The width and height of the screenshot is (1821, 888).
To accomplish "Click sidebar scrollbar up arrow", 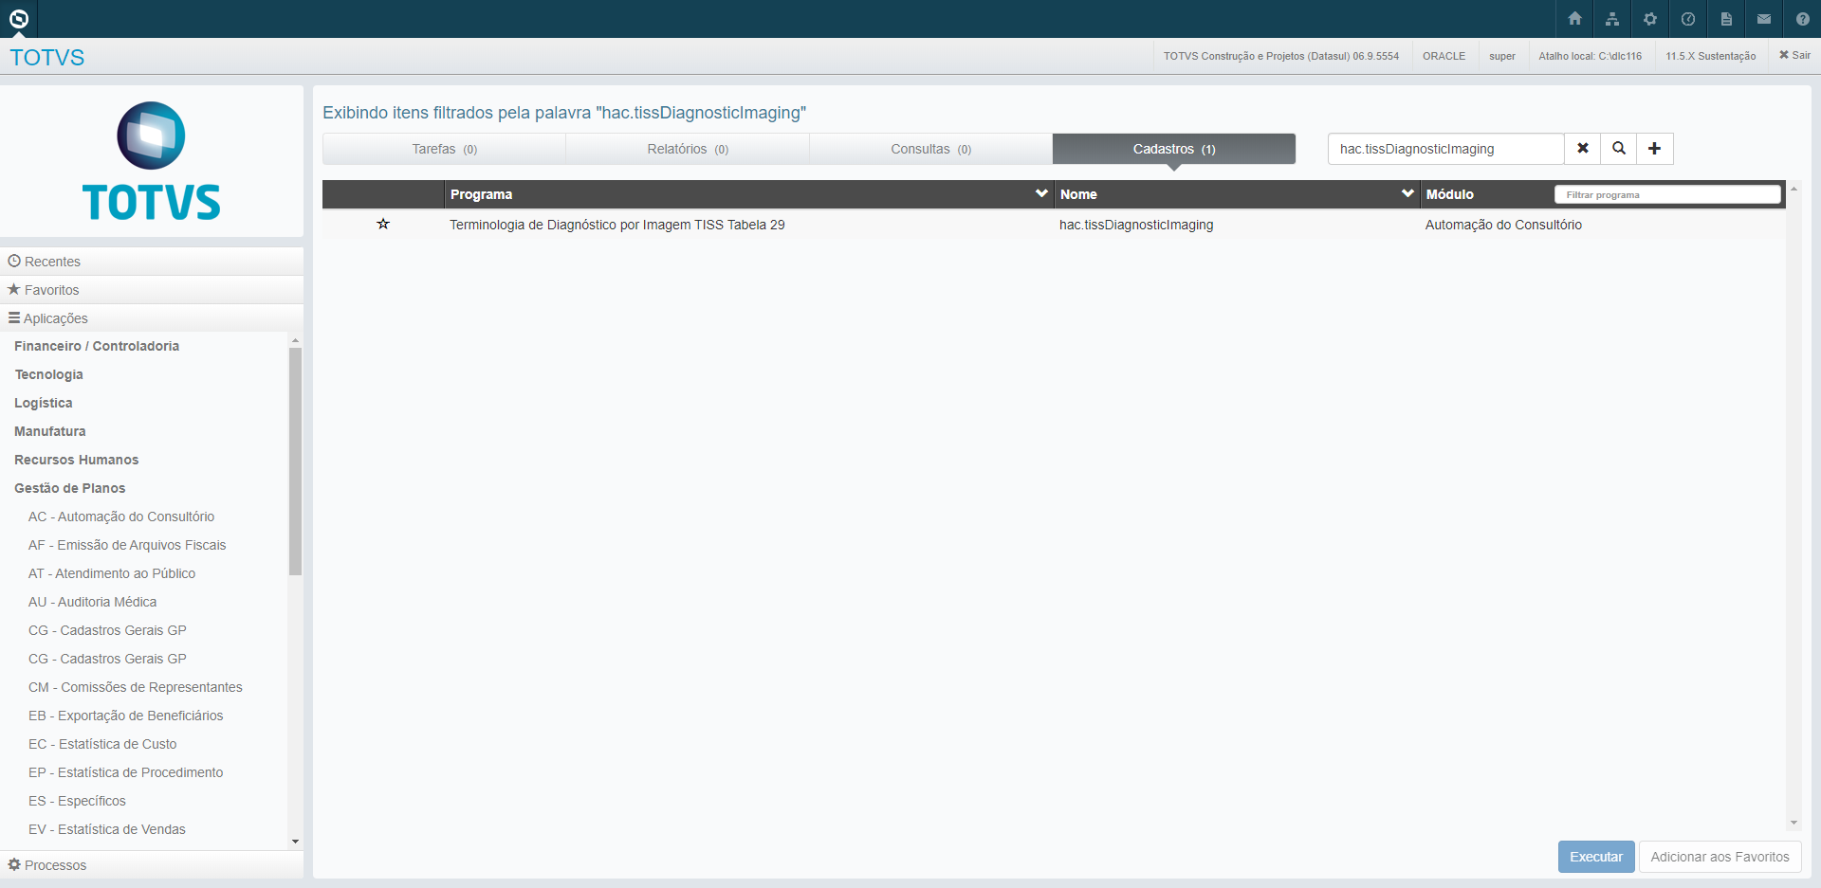I will pyautogui.click(x=295, y=340).
